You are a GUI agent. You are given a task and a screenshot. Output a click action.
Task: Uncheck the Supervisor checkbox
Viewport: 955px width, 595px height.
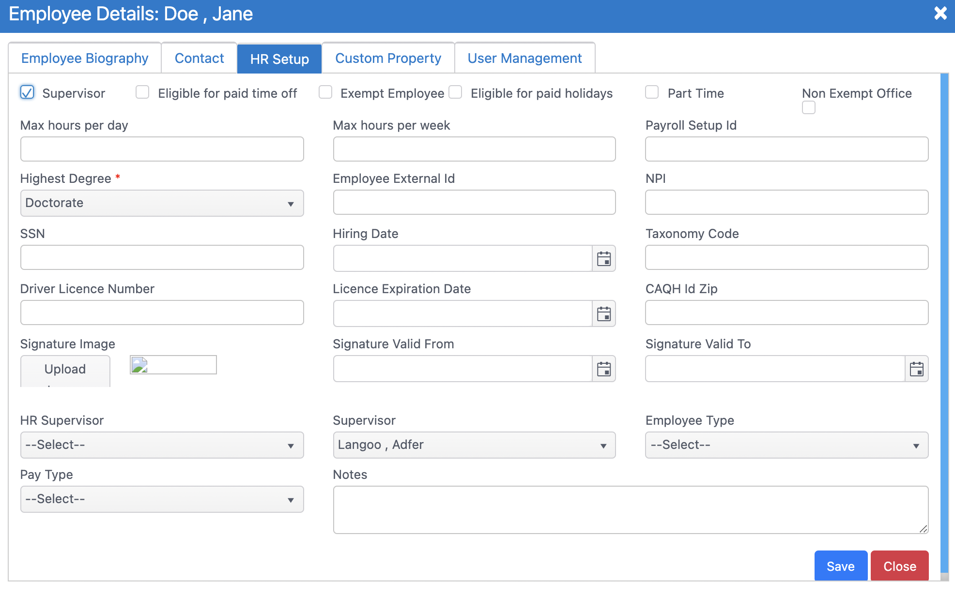pos(27,92)
